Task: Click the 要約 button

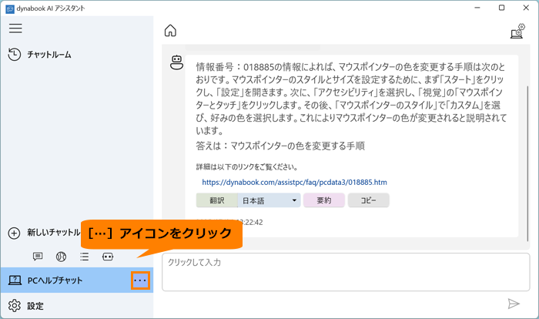Action: coord(324,200)
